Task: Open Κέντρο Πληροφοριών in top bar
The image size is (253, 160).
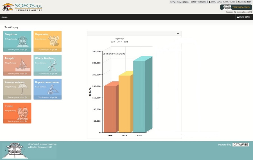Action: pyautogui.click(x=180, y=2)
